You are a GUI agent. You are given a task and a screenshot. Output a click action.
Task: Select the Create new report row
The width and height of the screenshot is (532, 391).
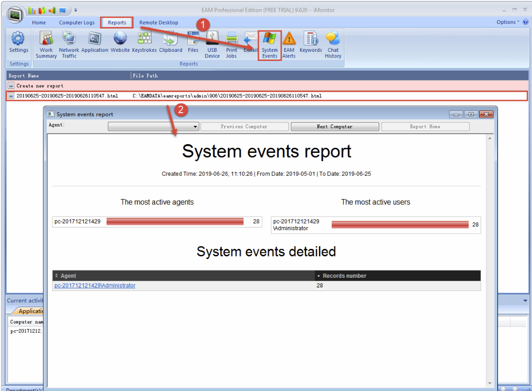(268, 86)
